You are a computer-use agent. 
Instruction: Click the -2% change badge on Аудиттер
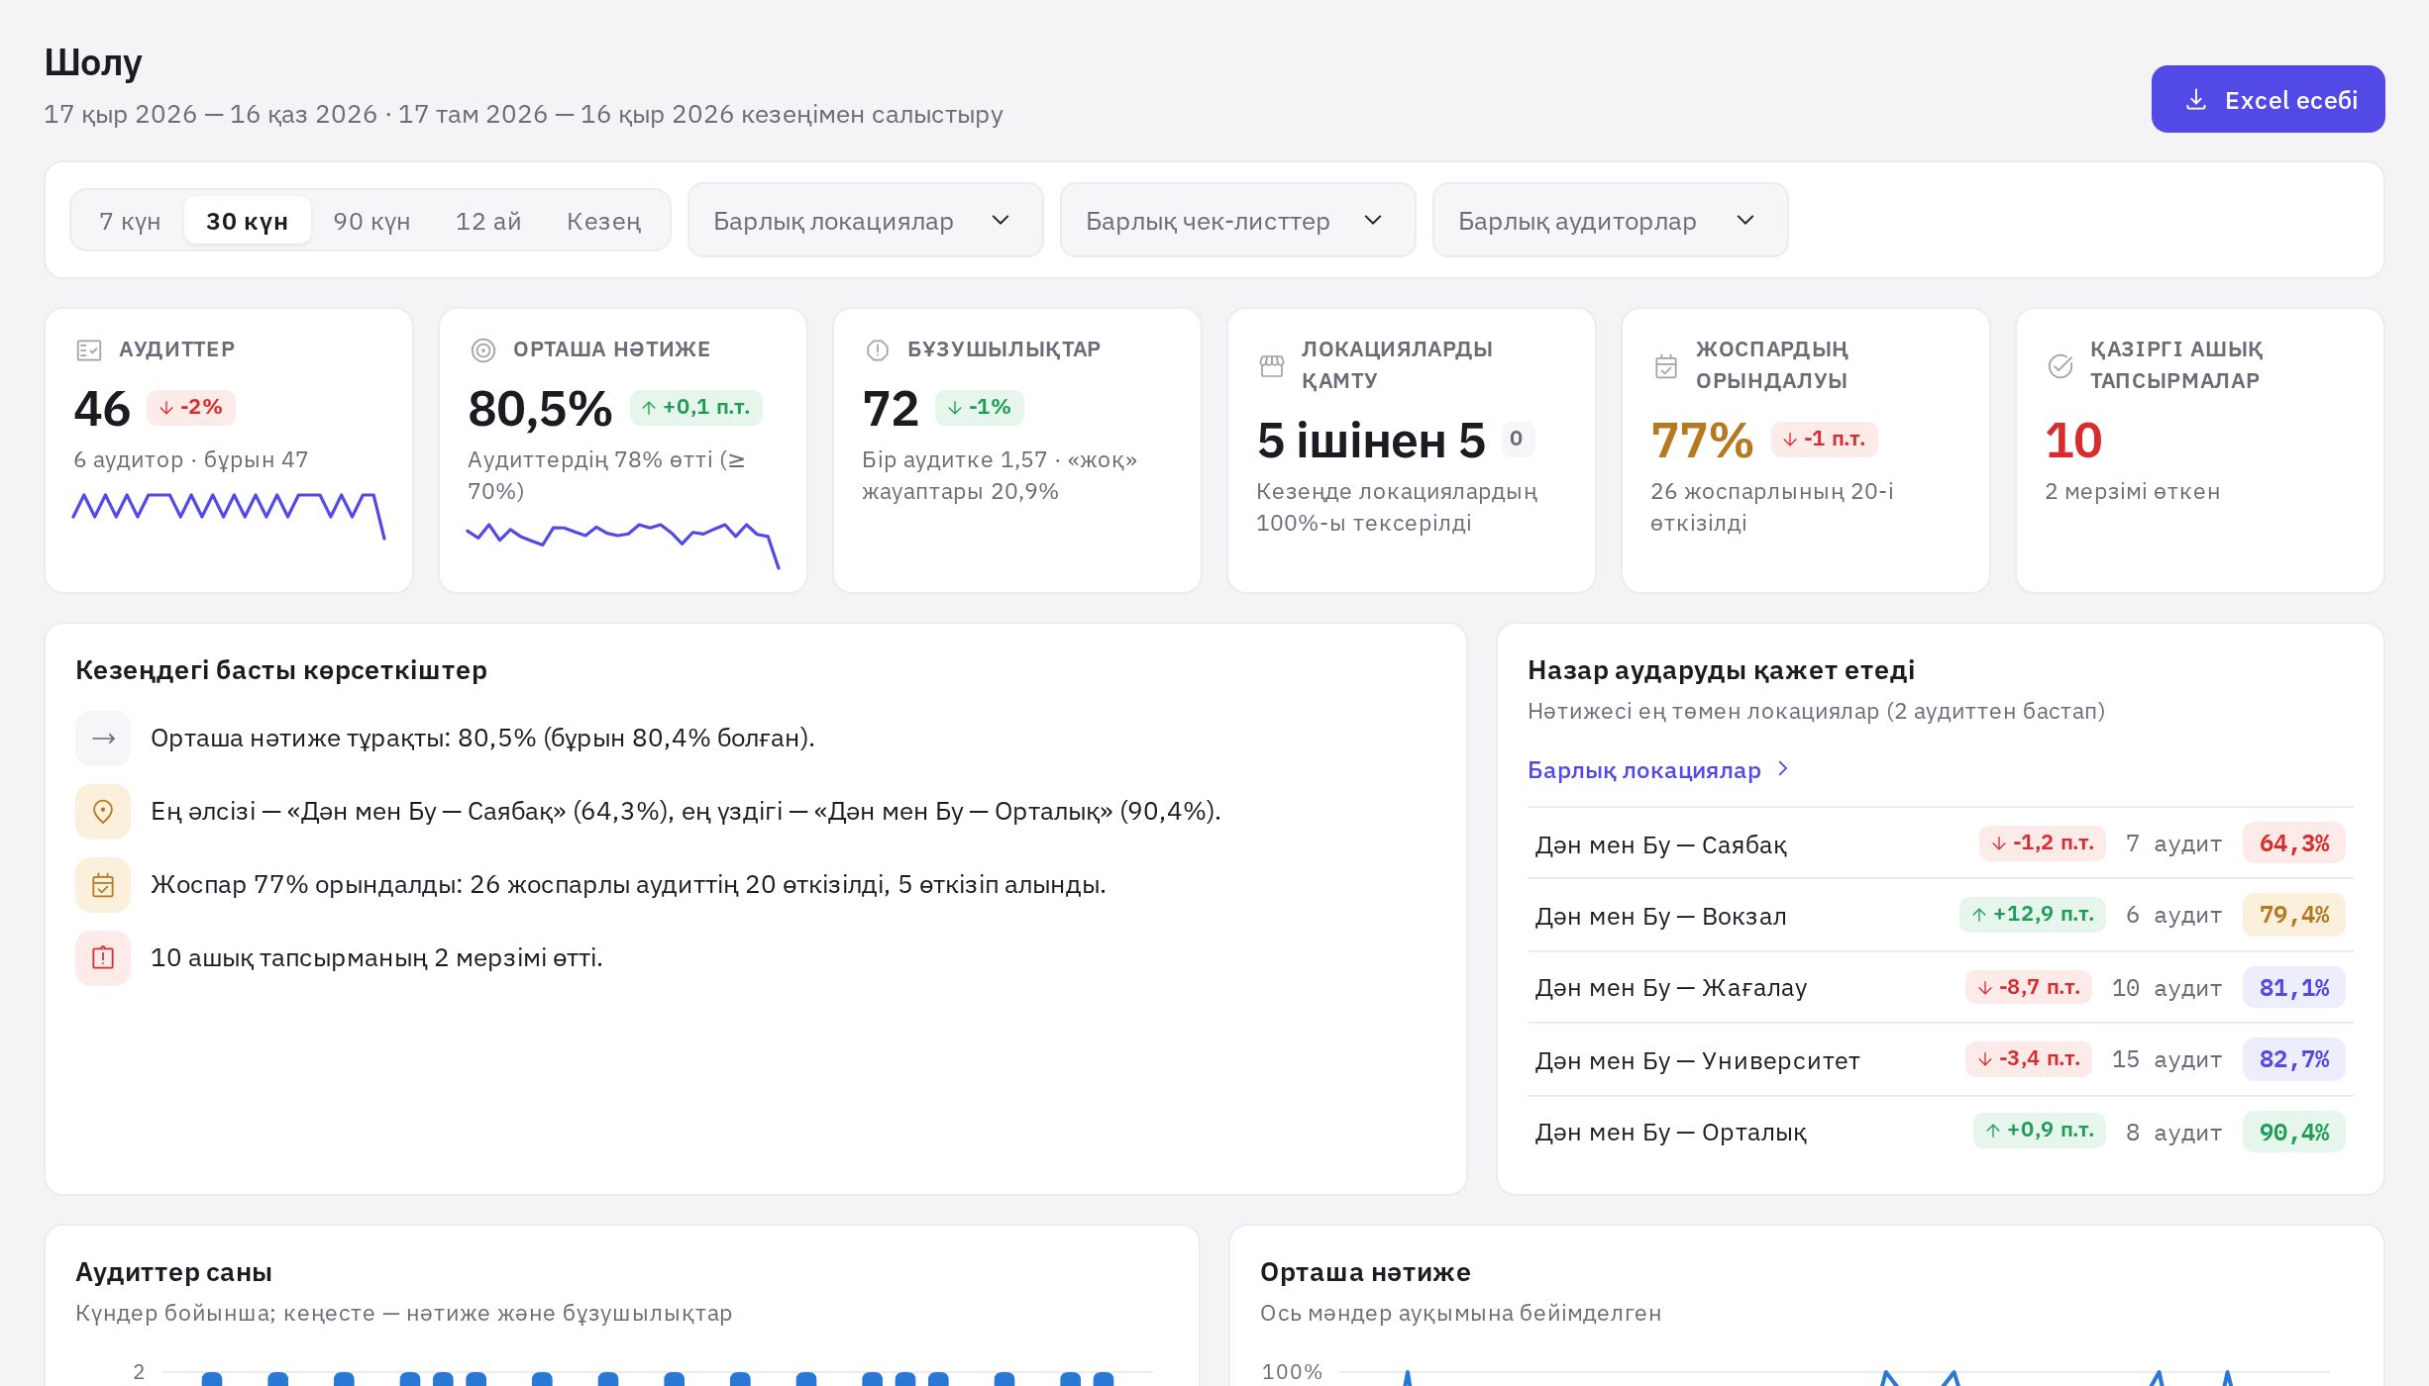pyautogui.click(x=191, y=407)
